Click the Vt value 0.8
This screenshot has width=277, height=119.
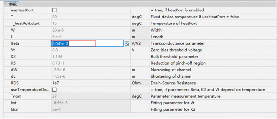(55, 50)
